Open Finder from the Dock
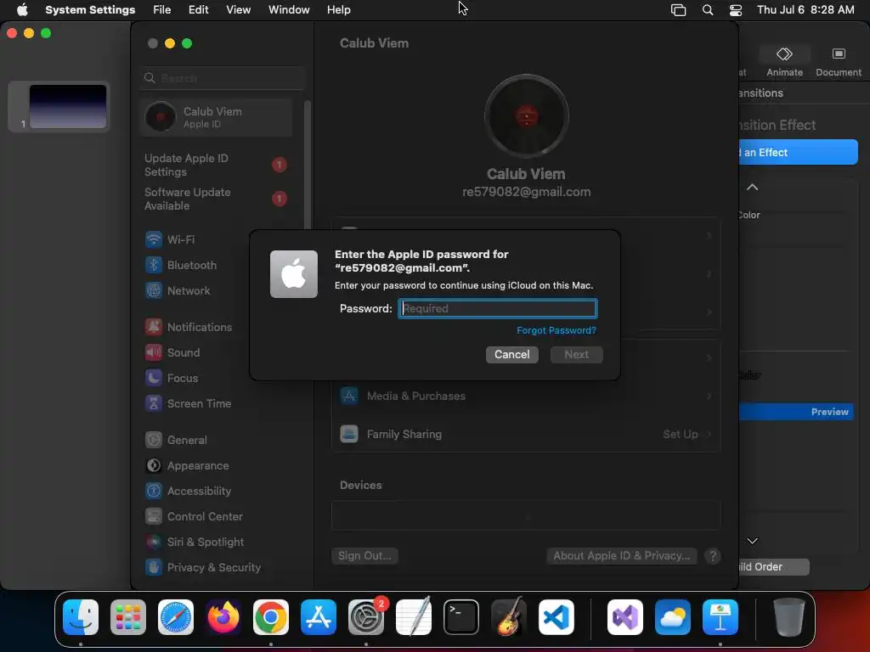 [81, 617]
